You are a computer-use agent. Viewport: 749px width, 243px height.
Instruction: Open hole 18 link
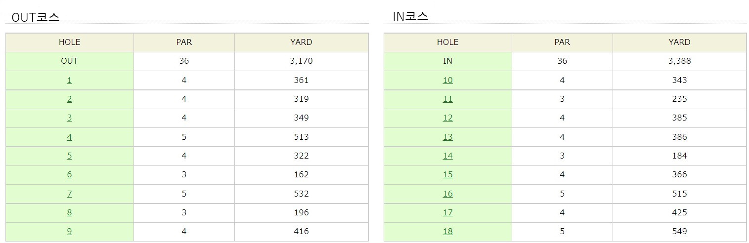pos(447,231)
